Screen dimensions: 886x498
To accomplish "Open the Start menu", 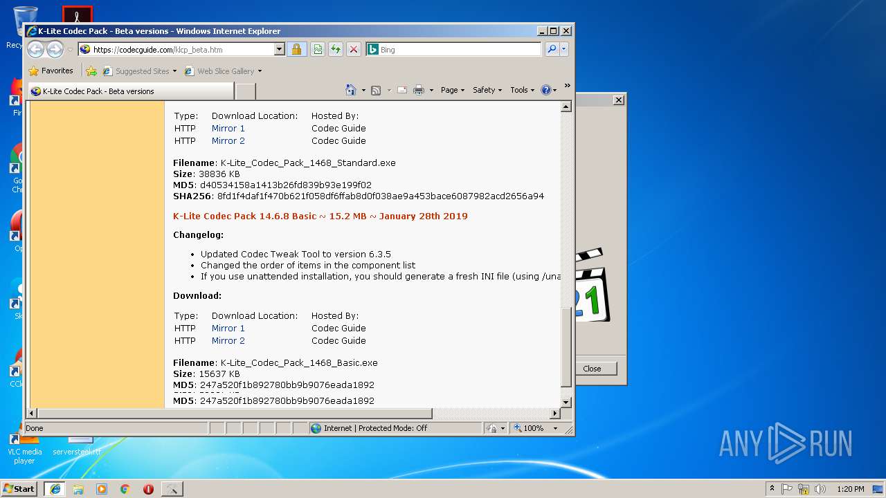I will tap(19, 488).
